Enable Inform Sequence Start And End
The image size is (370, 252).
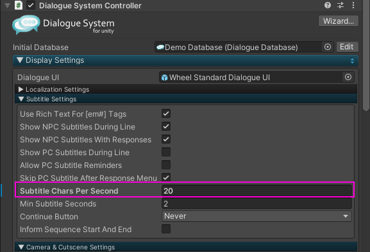[166, 229]
